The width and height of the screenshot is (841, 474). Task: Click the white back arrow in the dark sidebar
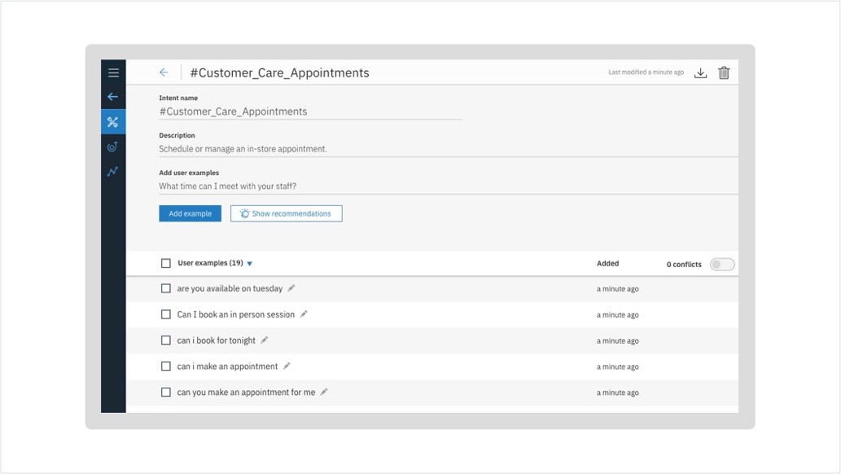[x=112, y=97]
